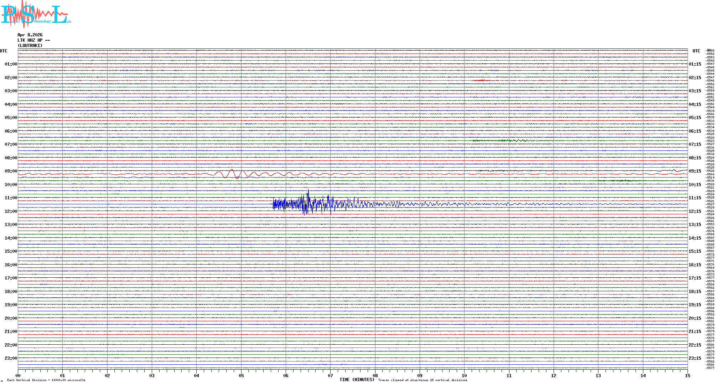Click the PSL Seismology Lab logo

coord(36,14)
